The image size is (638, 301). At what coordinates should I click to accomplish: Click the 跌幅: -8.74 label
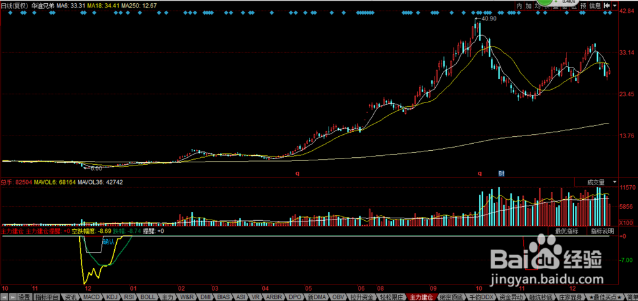127,231
